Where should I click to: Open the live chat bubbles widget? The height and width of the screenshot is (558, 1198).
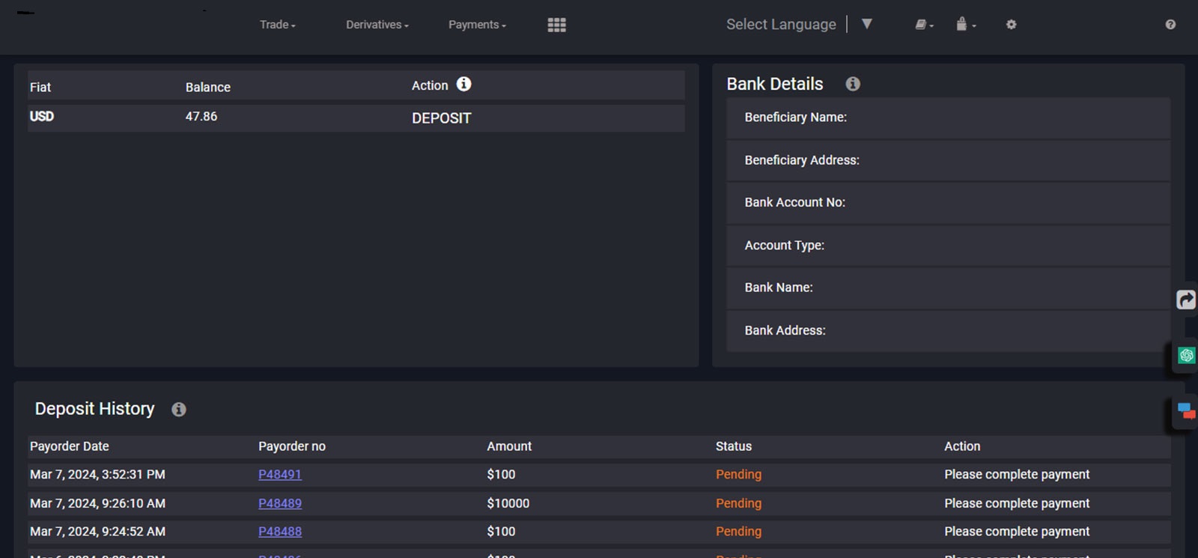click(1186, 411)
